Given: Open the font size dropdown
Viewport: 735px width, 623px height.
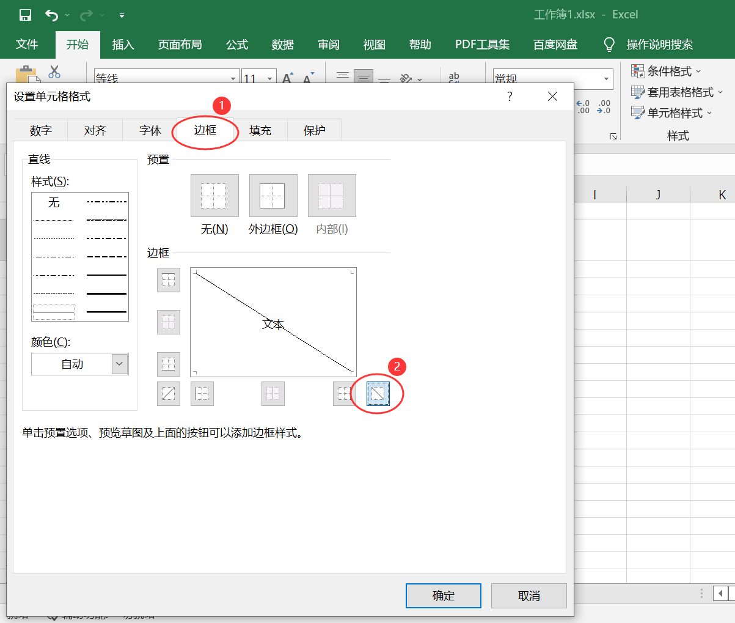Looking at the screenshot, I should [271, 78].
